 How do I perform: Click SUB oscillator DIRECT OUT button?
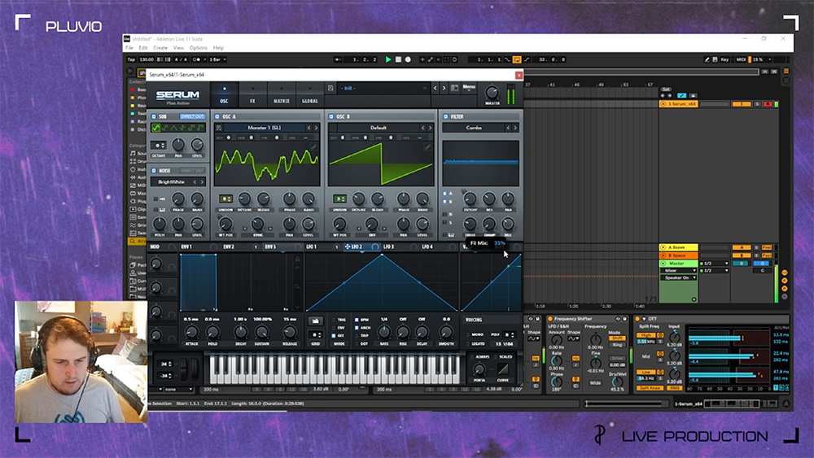pos(192,116)
